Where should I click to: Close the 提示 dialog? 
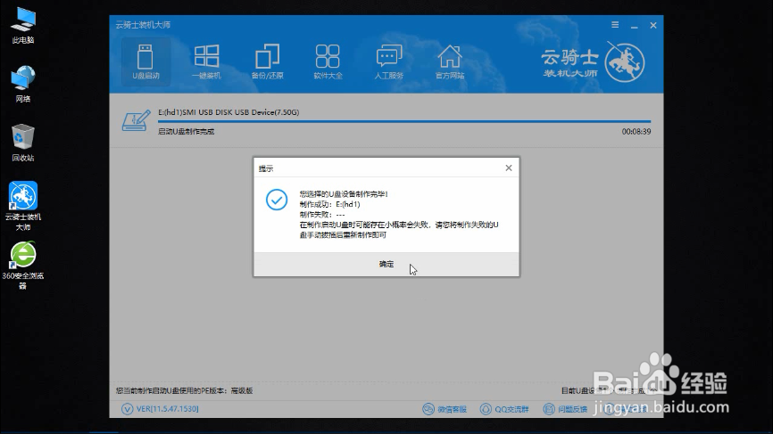point(509,168)
